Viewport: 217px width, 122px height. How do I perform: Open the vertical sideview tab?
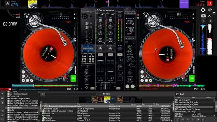coord(173,107)
